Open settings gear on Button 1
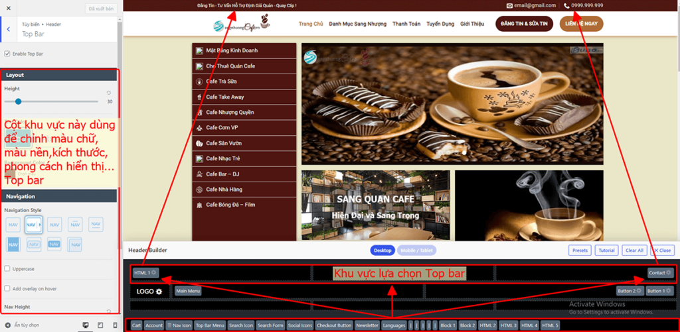This screenshot has width=680, height=332. click(x=668, y=291)
